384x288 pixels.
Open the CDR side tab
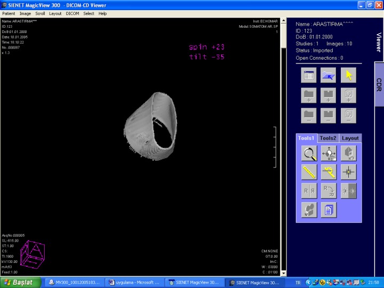pyautogui.click(x=379, y=84)
